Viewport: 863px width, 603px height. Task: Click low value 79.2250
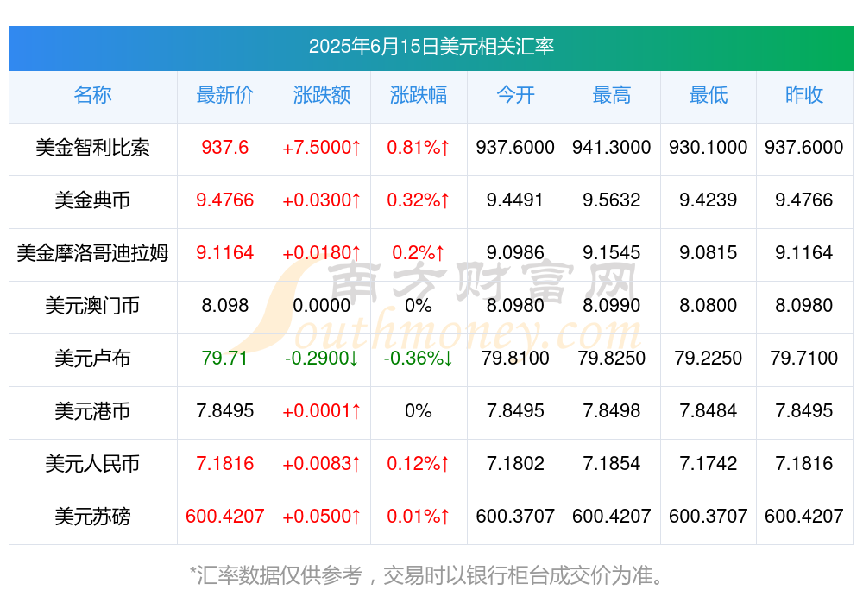coord(709,358)
